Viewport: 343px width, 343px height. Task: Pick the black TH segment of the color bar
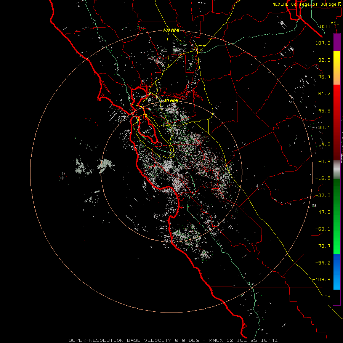point(337,297)
